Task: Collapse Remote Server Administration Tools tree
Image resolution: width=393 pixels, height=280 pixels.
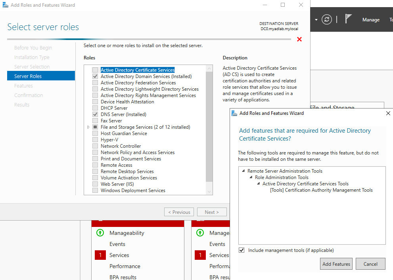Action: pos(243,171)
